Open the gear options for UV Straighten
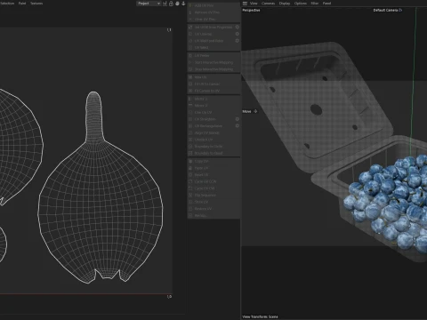Screen dimensions: 427x320 [237, 119]
